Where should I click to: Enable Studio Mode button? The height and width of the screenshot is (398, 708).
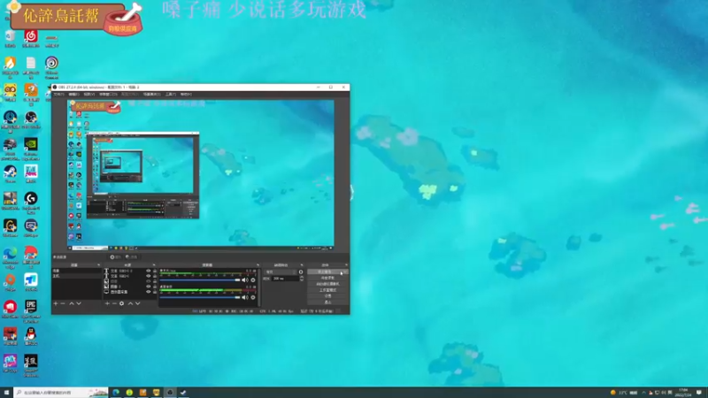(x=327, y=290)
